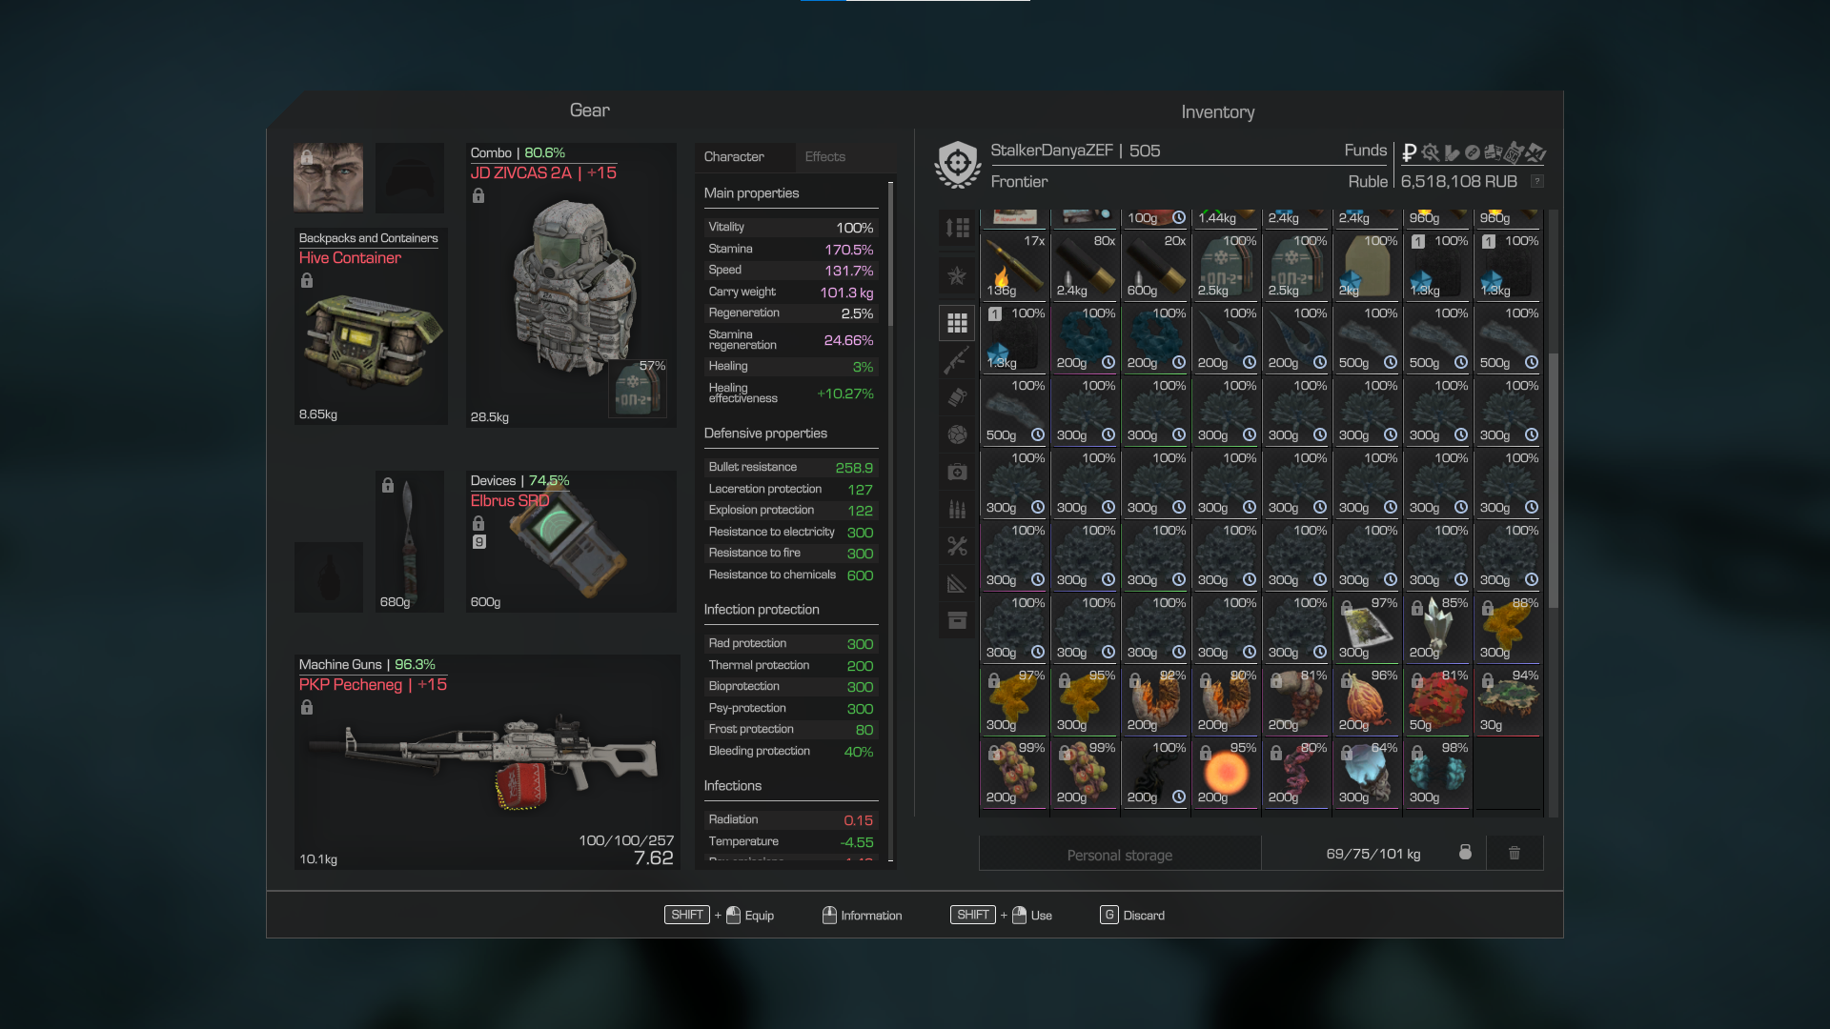Select the 94% mossy 30g artifact
1830x1029 pixels.
[1508, 700]
